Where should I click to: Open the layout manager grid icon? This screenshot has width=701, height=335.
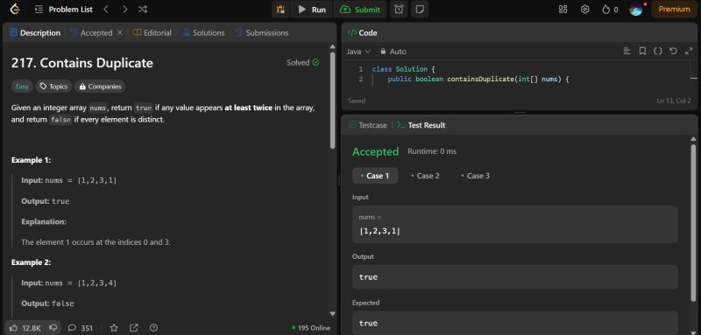(x=563, y=10)
